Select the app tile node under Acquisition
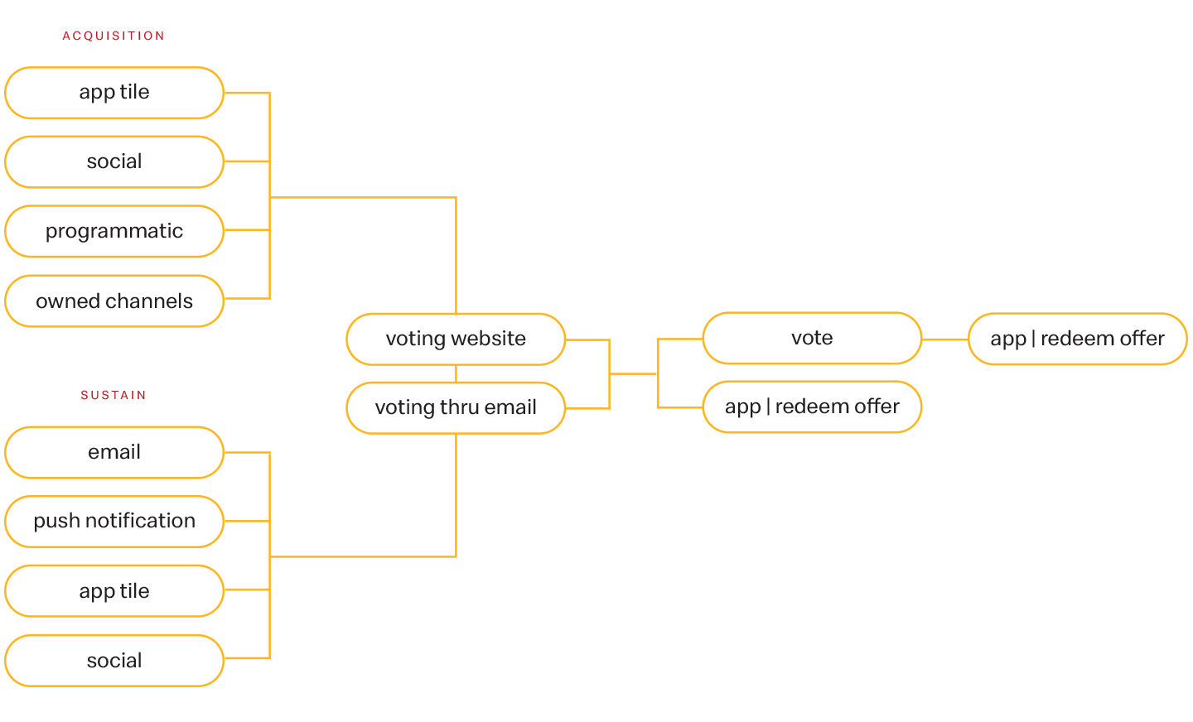The image size is (1193, 722). tap(114, 92)
